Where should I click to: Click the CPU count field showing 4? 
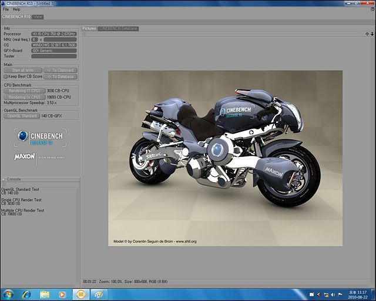click(35, 39)
